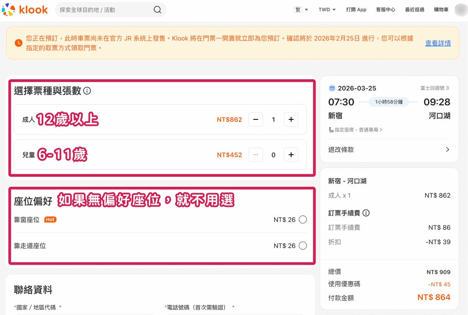468x315 pixels.
Task: Open 最近逛過 in the header
Action: click(415, 10)
